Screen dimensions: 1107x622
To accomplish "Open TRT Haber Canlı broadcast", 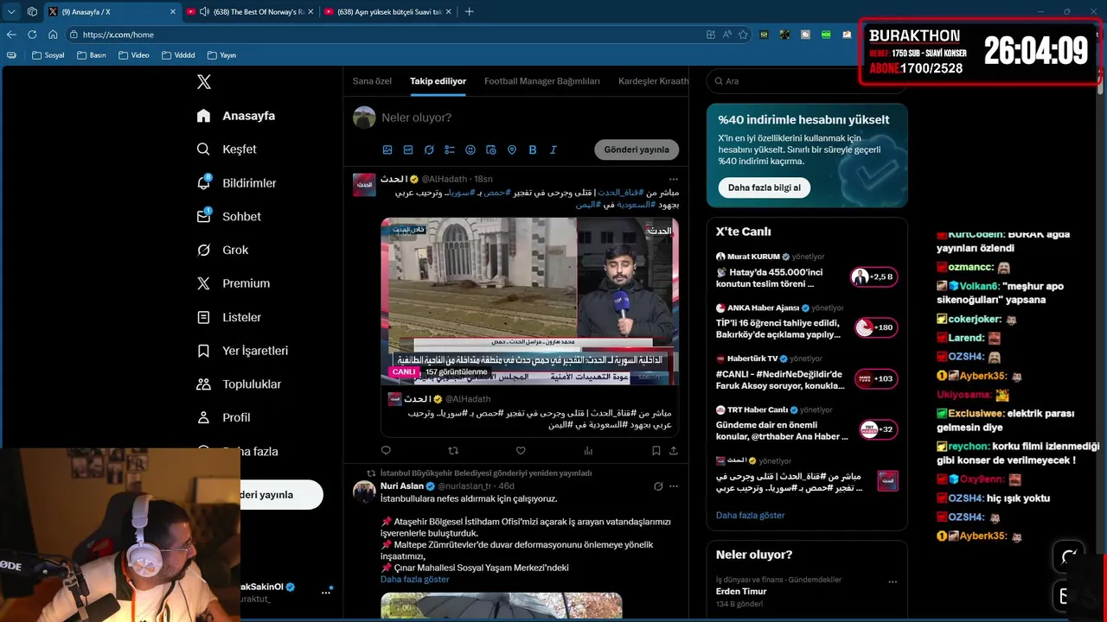I will (806, 423).
